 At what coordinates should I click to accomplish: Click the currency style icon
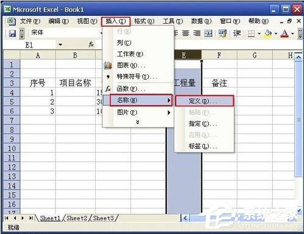click(x=222, y=33)
